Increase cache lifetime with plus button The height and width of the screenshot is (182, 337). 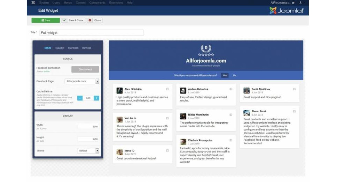tap(96, 98)
